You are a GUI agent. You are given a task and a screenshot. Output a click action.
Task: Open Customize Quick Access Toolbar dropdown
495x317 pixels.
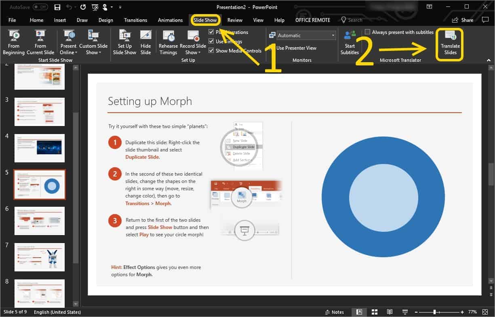[x=120, y=7]
